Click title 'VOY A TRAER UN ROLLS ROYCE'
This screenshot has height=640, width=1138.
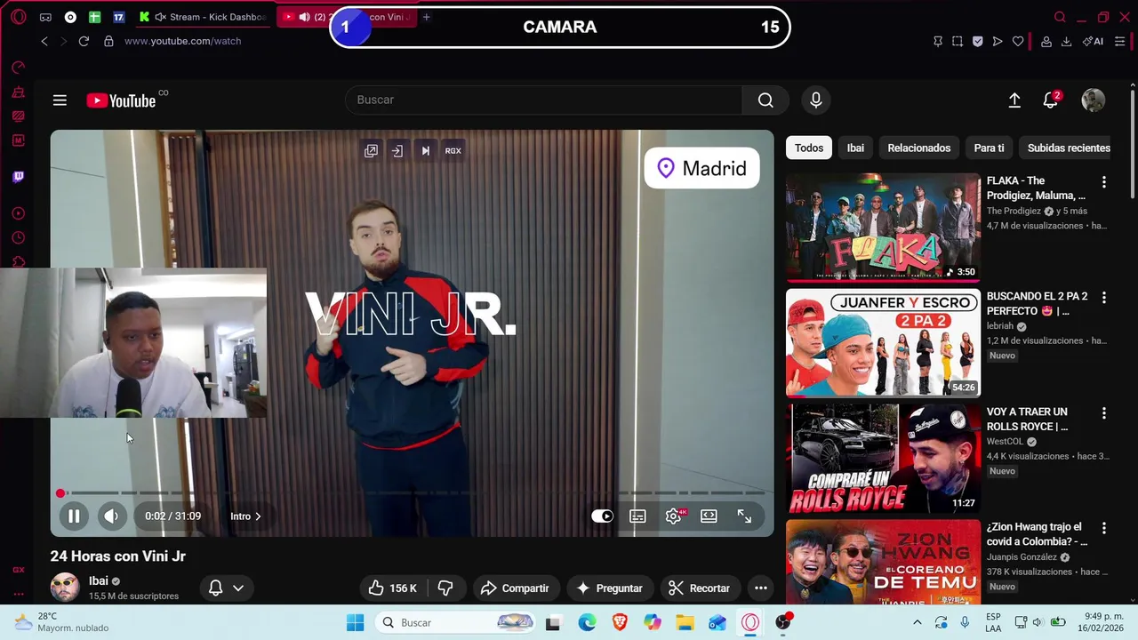click(1027, 419)
